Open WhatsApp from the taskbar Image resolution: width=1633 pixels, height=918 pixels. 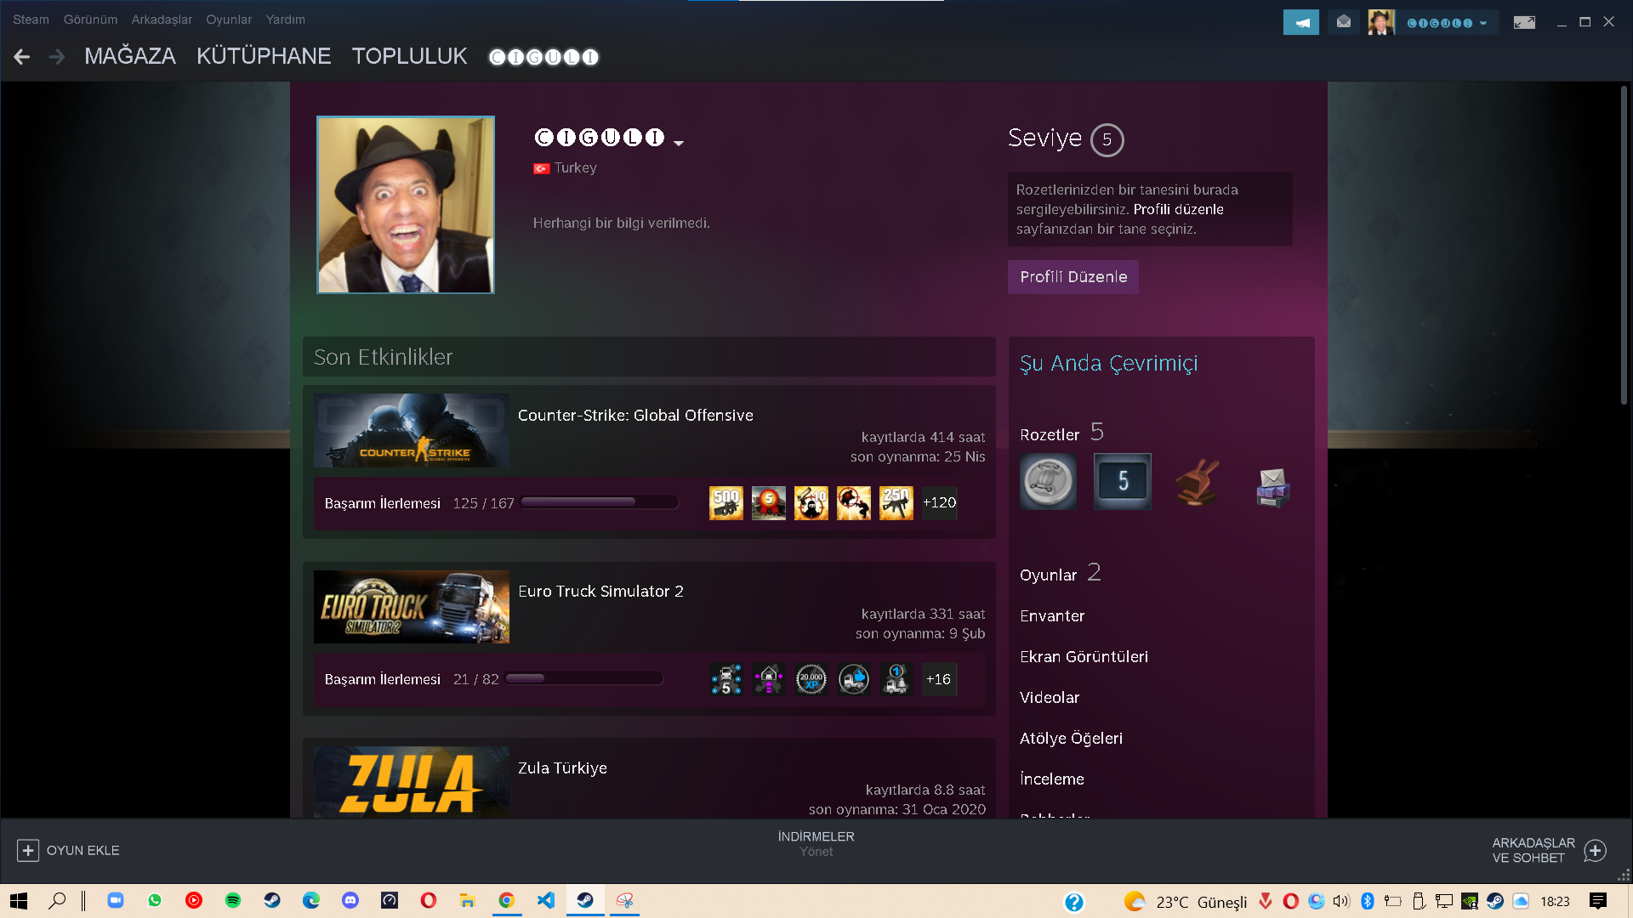pyautogui.click(x=155, y=900)
